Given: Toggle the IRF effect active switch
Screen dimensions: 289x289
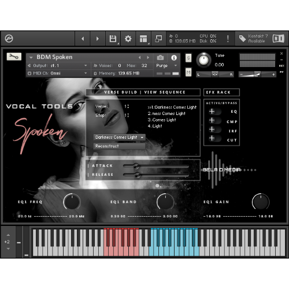Looking at the screenshot, I should point(214,129).
